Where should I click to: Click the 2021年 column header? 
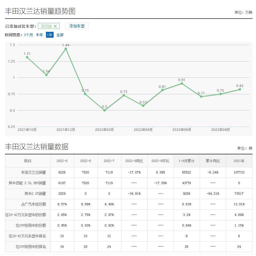[239, 161]
